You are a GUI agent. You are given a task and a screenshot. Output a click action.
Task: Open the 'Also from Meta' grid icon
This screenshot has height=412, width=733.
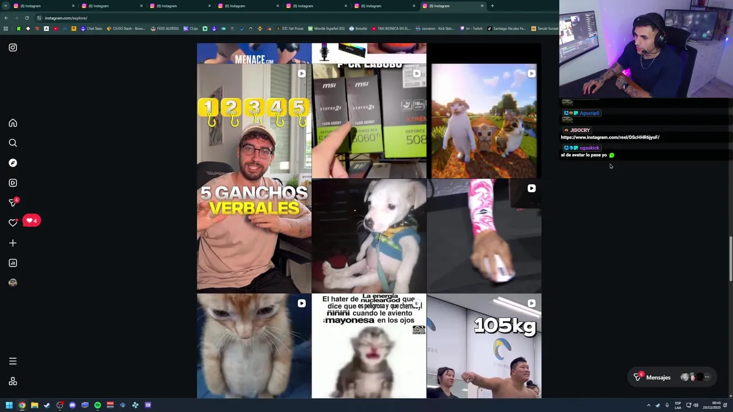point(13,382)
